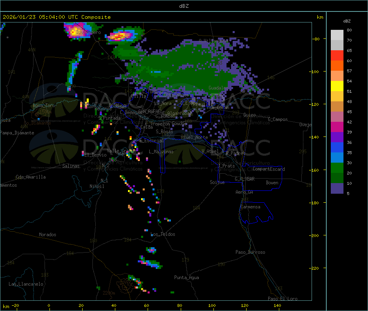This screenshot has height=311, width=368.
Task: Click the 'Salinas' map label
Action: 71,166
